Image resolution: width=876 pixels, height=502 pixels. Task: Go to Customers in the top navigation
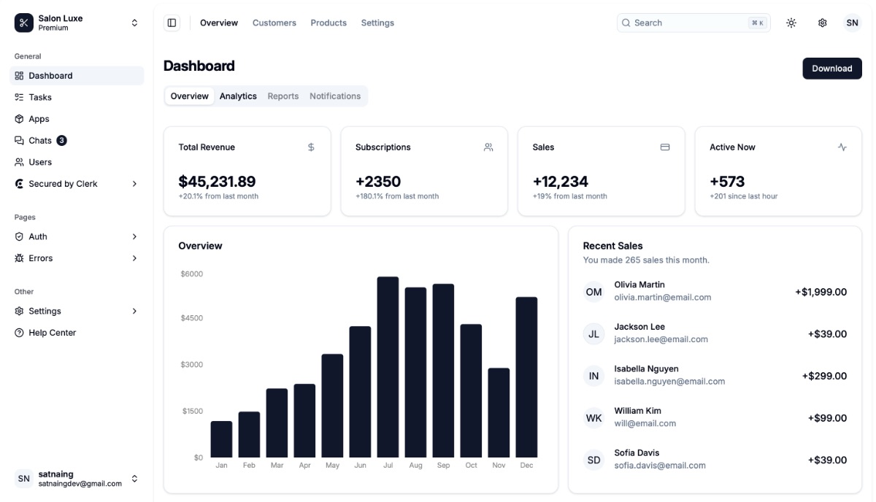pos(274,23)
